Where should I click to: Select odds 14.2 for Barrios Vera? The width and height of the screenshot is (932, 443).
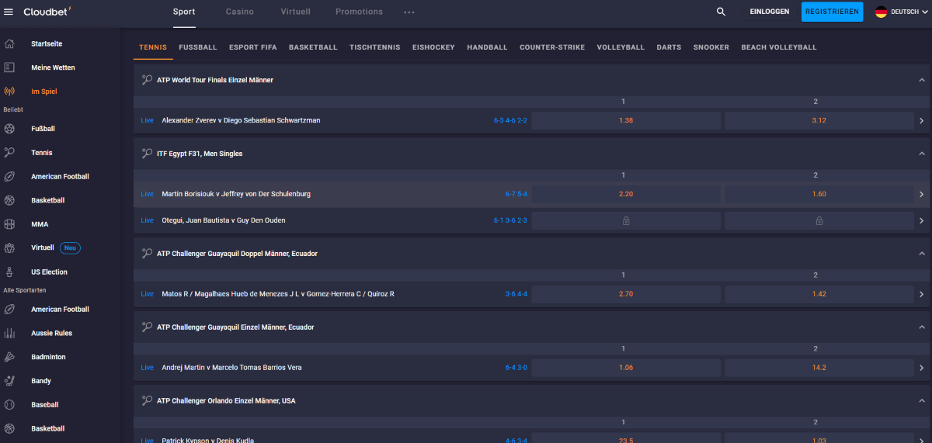pyautogui.click(x=819, y=368)
